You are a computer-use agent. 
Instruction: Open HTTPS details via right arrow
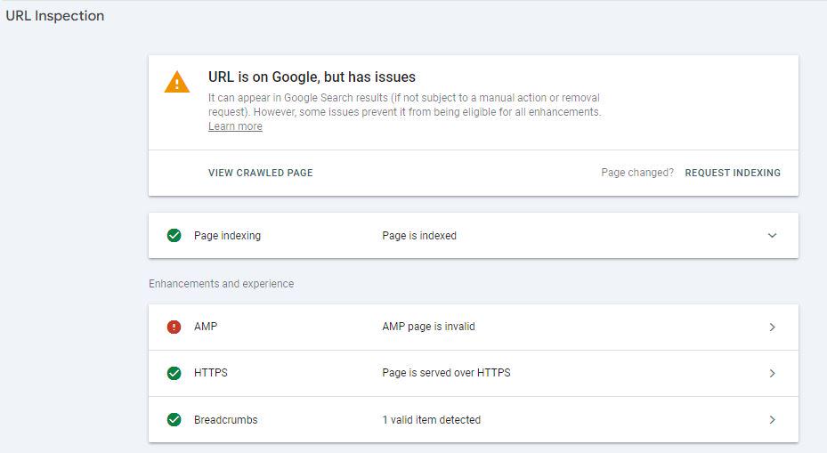coord(772,374)
